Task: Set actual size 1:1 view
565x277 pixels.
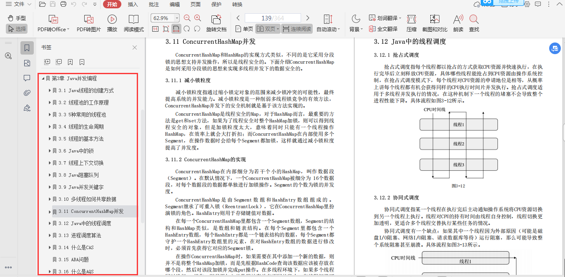Action: click(155, 29)
